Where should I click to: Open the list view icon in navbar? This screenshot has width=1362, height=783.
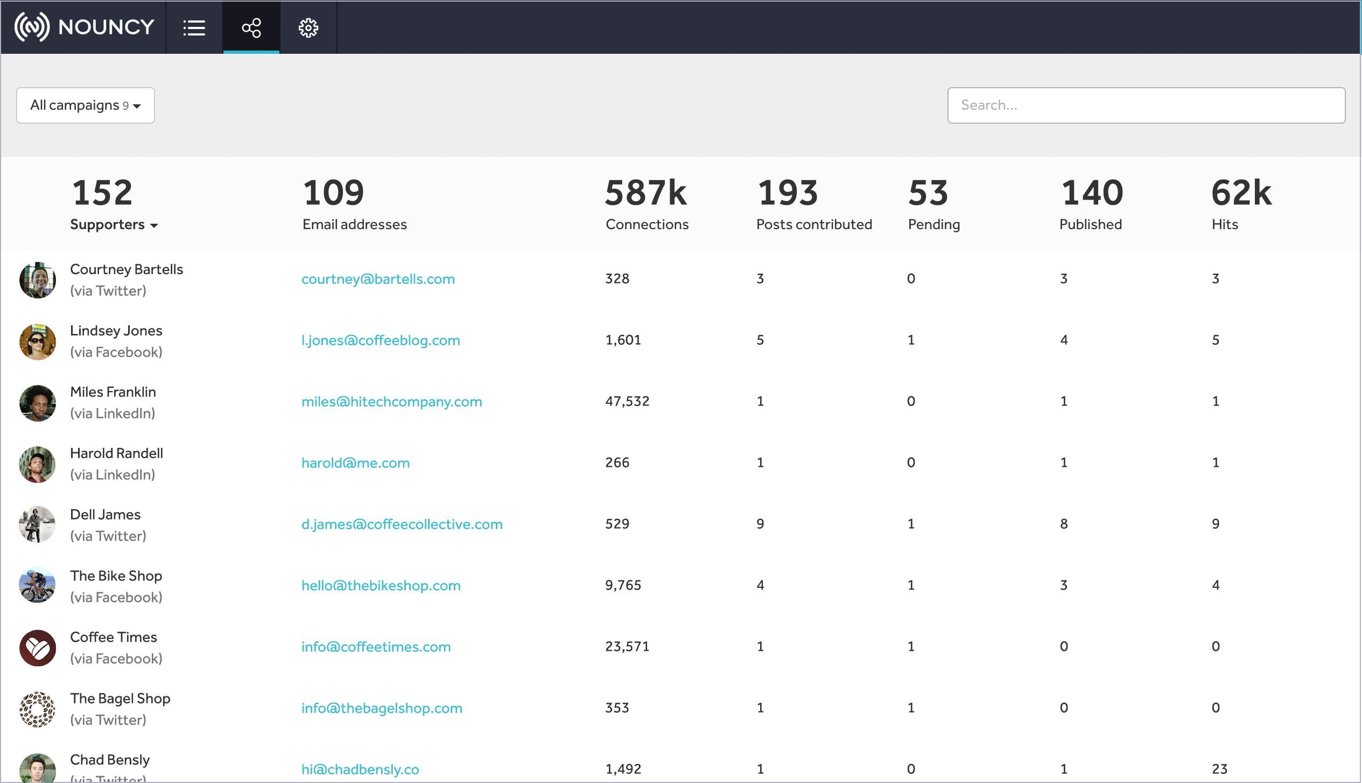[x=194, y=27]
